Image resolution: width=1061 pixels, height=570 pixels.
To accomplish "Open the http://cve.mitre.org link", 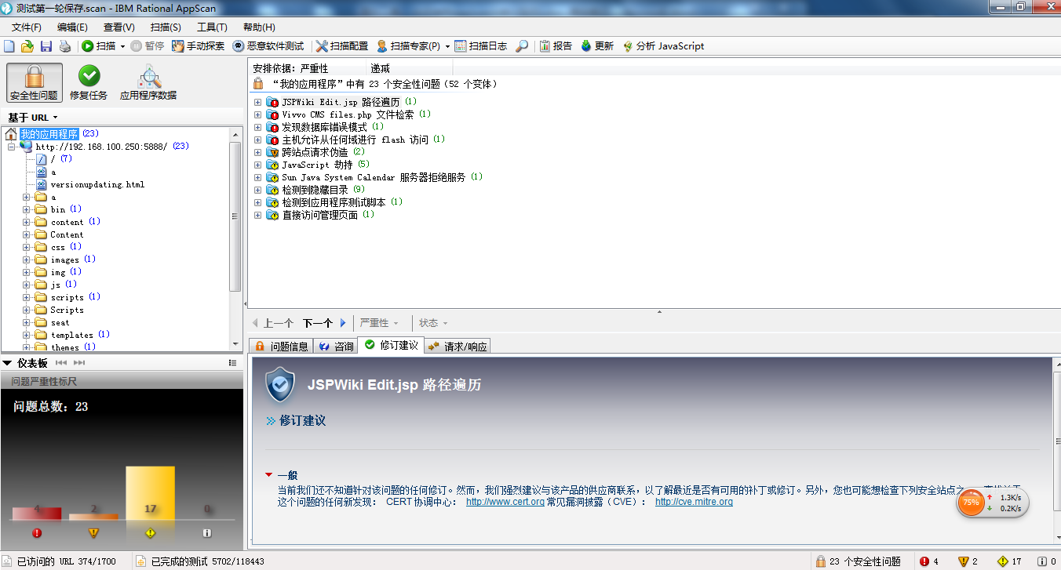I will (694, 502).
